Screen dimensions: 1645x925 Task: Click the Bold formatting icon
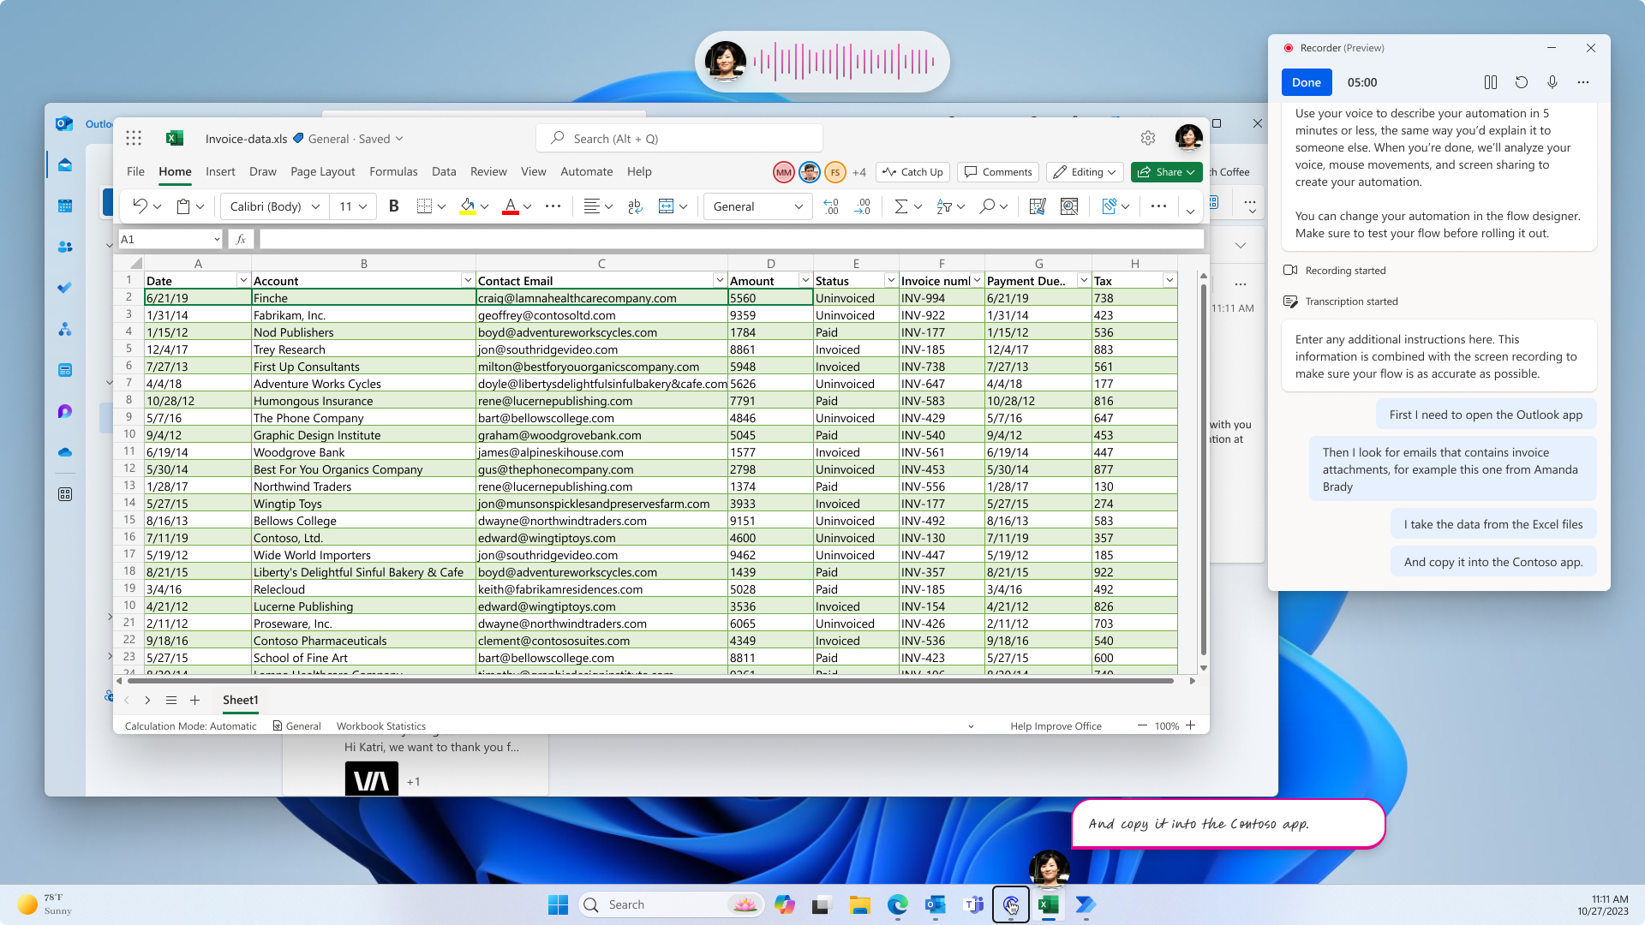(x=392, y=206)
